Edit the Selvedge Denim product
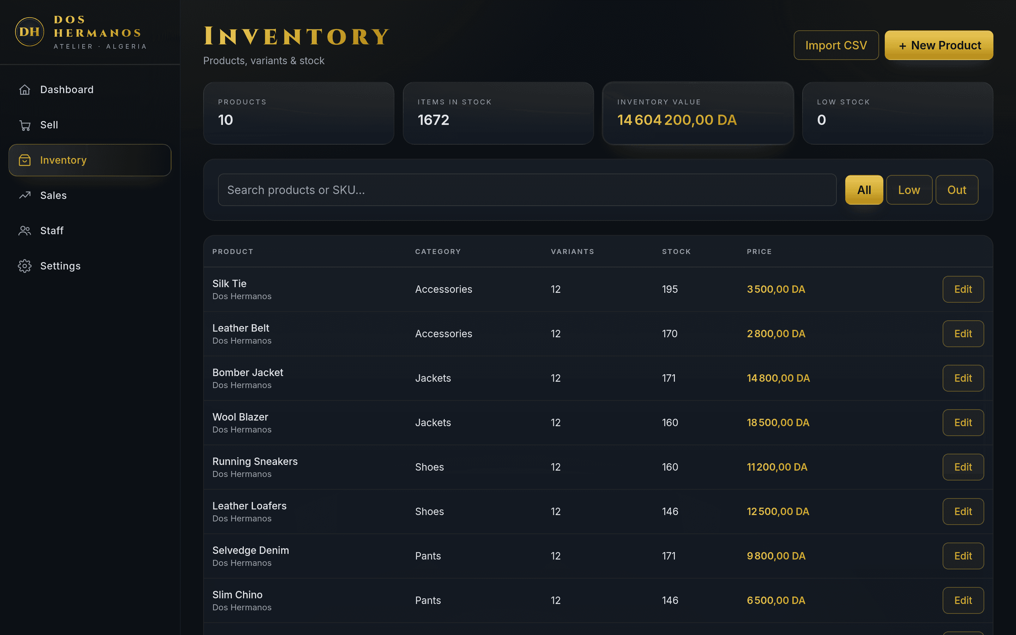 [x=963, y=556]
